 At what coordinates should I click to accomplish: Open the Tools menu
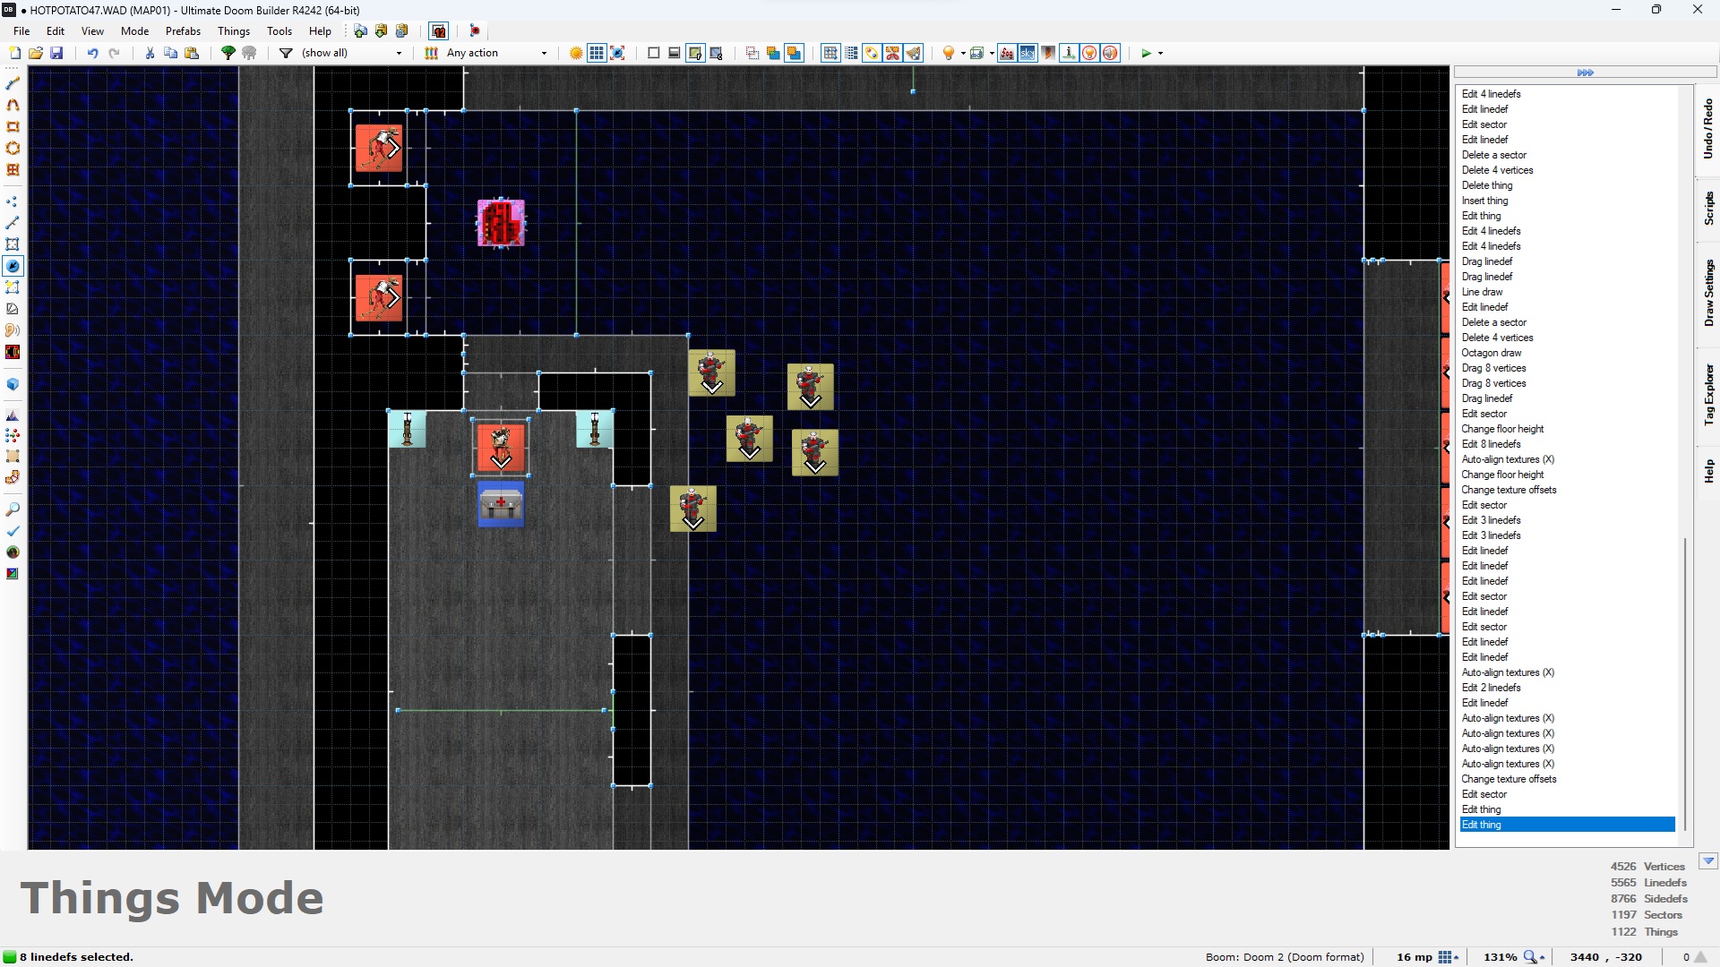[279, 31]
